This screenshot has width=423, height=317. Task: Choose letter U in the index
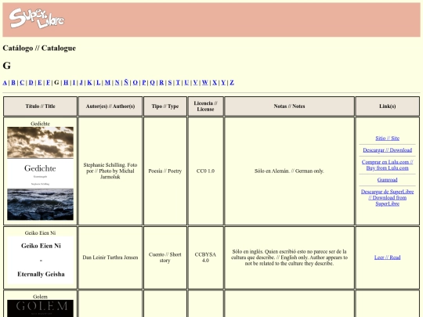pyautogui.click(x=186, y=82)
